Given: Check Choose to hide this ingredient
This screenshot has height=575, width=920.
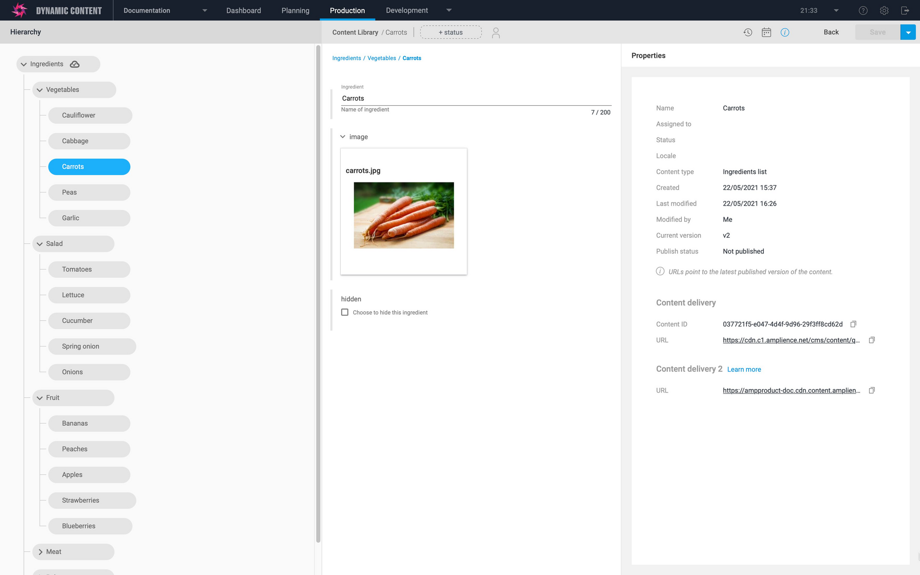Looking at the screenshot, I should coord(345,312).
